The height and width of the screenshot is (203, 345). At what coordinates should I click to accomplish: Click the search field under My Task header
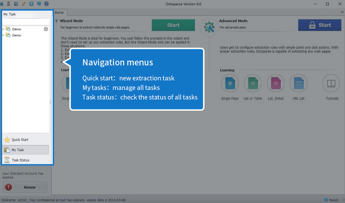pyautogui.click(x=26, y=22)
